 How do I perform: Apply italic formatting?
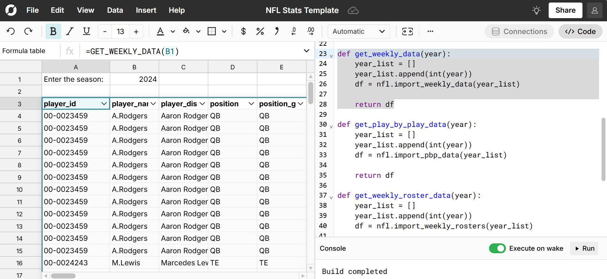click(x=69, y=31)
